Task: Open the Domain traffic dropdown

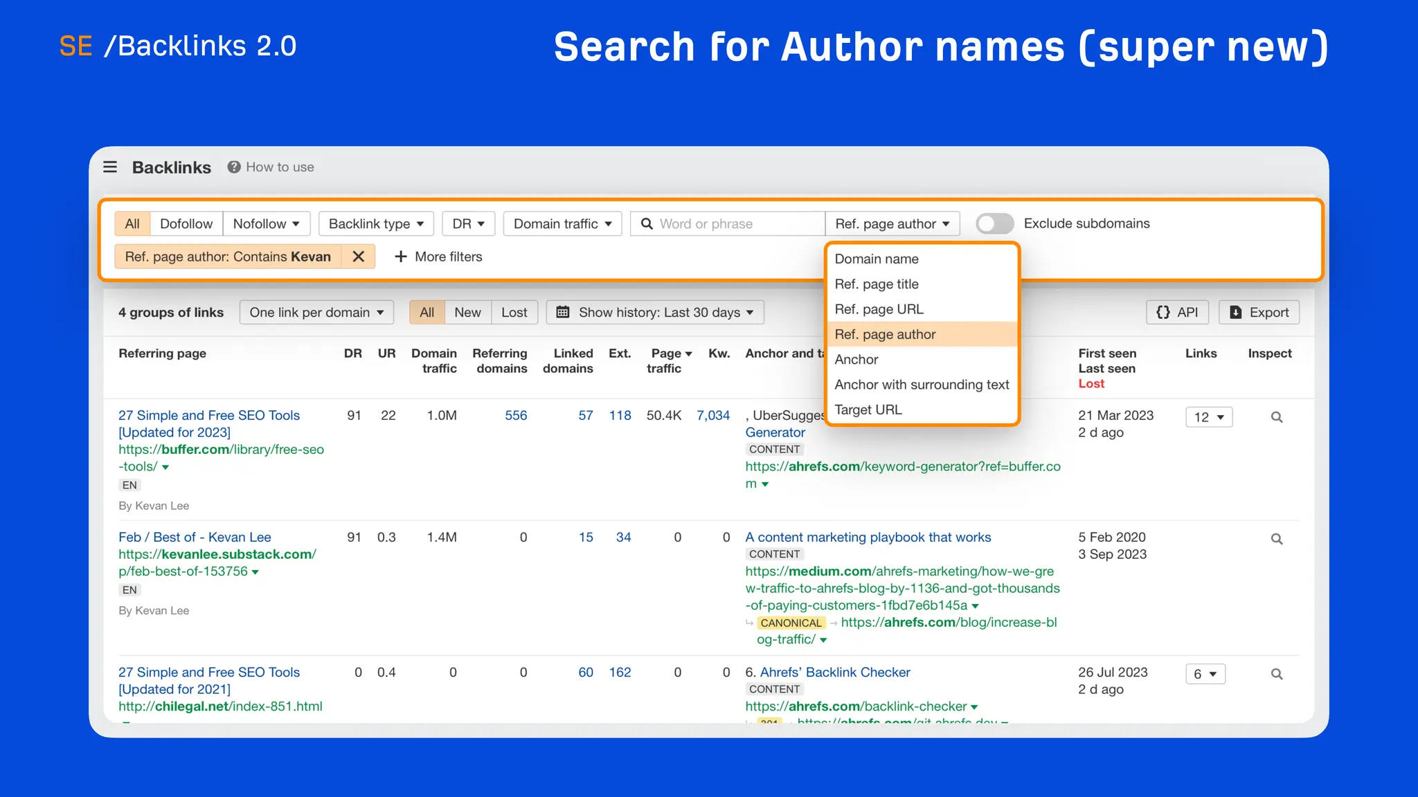Action: tap(563, 223)
